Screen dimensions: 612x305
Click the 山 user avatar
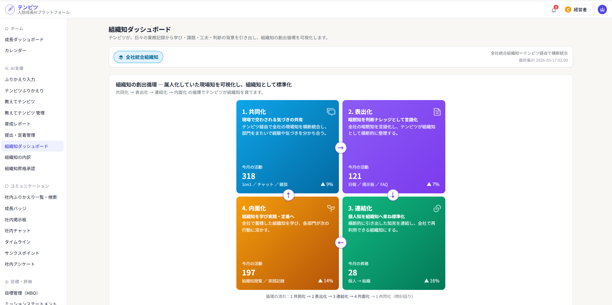coord(602,10)
